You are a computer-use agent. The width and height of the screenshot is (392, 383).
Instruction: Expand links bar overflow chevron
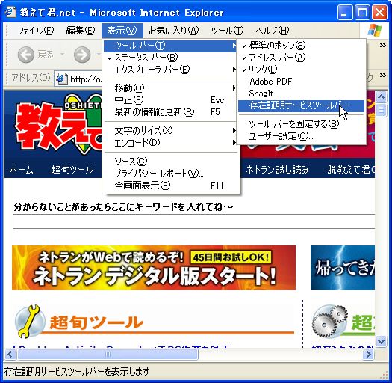382,75
